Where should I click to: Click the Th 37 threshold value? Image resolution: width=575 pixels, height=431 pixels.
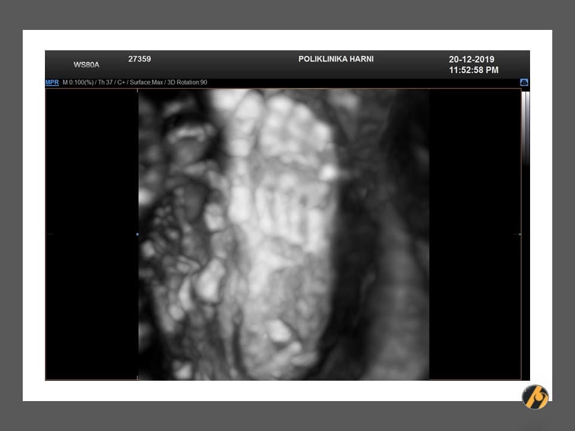coord(102,82)
